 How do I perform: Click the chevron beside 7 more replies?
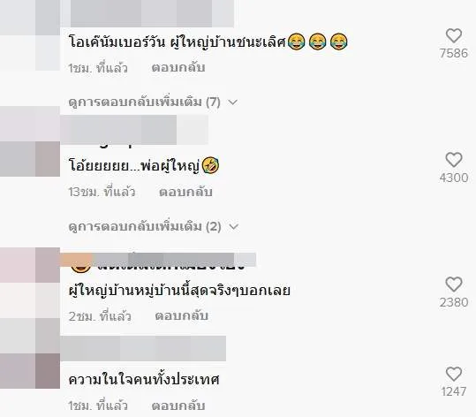pos(233,102)
